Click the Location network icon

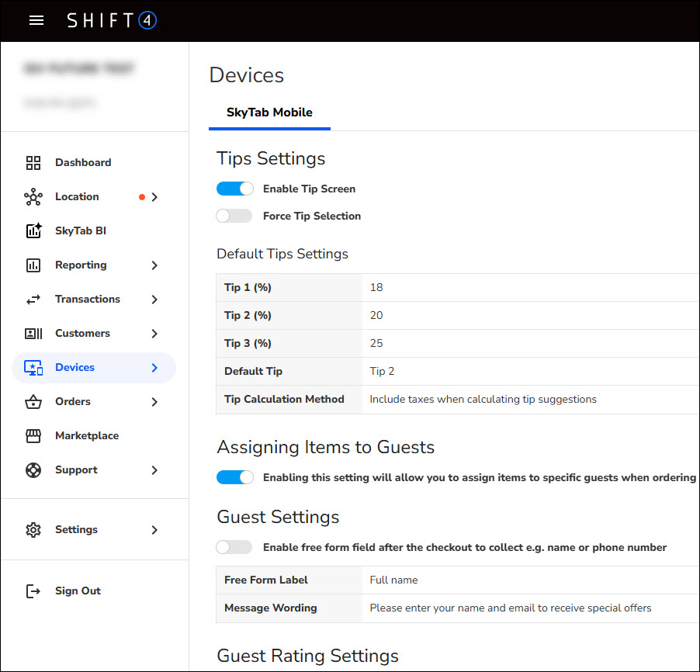(x=33, y=196)
